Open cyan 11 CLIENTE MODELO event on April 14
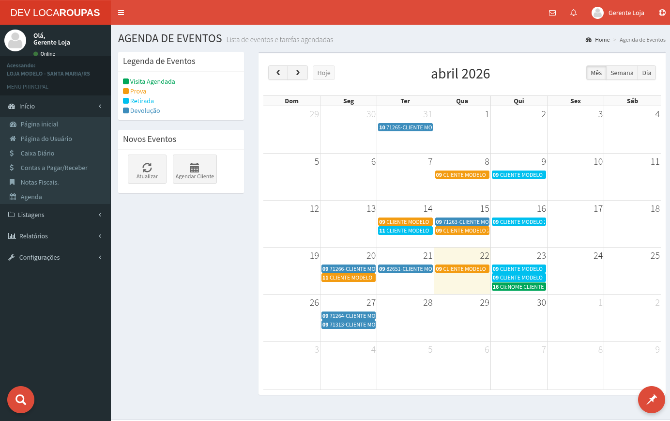 click(x=405, y=231)
